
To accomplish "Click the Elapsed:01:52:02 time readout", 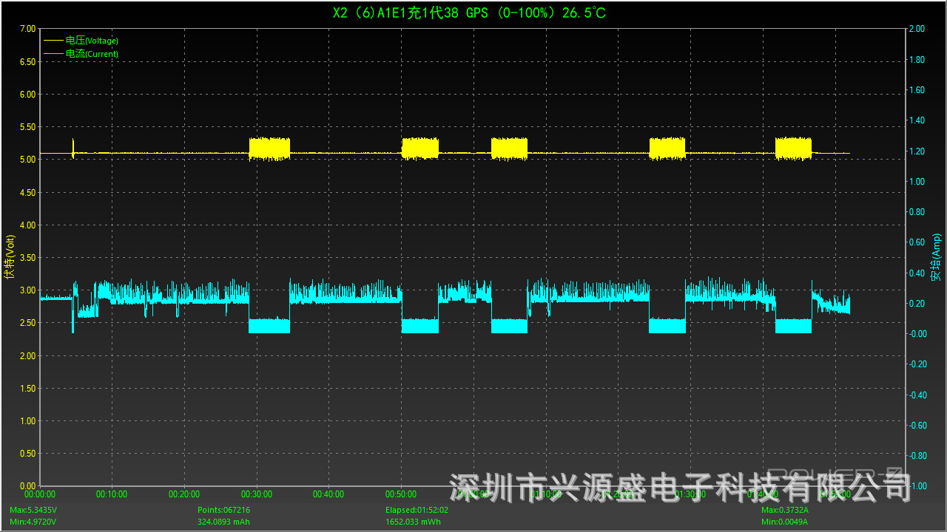I will click(x=417, y=511).
